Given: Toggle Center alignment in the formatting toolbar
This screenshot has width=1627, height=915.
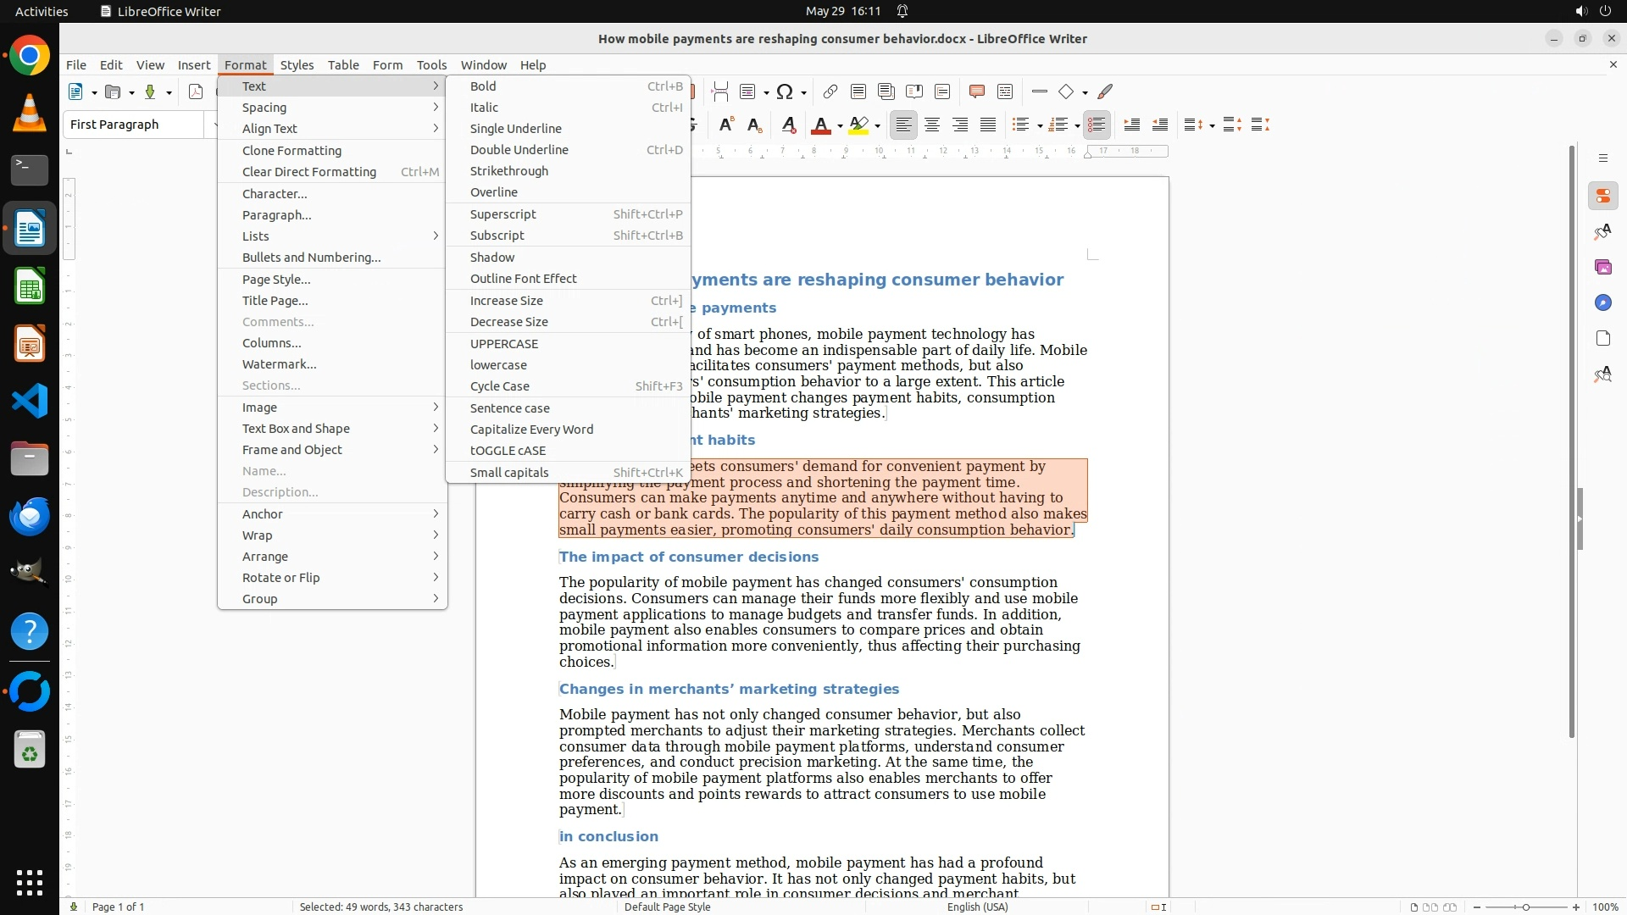Looking at the screenshot, I should [x=932, y=125].
